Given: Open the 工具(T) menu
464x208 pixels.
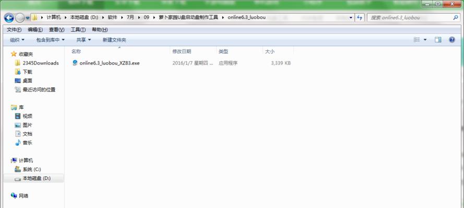Looking at the screenshot, I should click(x=78, y=30).
